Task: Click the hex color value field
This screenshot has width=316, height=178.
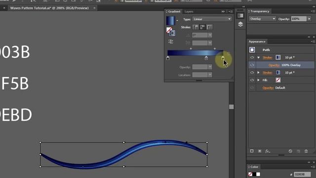Action: [x=302, y=175]
